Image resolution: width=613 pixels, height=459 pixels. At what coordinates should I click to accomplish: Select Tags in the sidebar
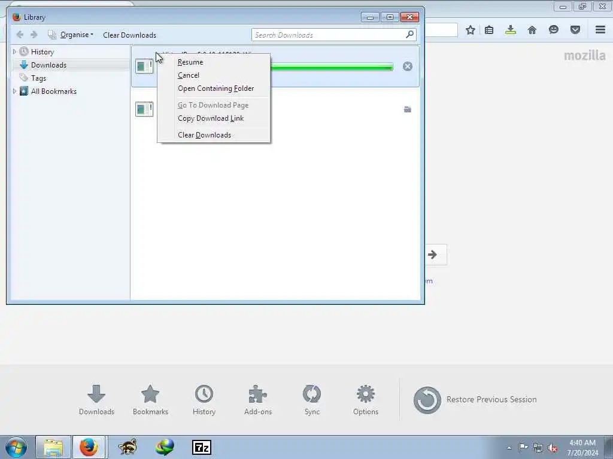click(38, 78)
